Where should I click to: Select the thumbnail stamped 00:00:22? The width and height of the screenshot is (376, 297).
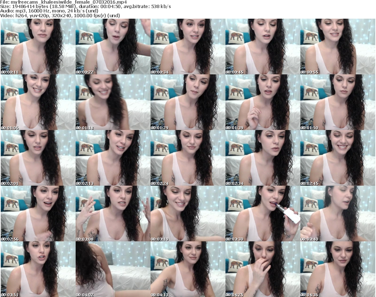tap(113, 47)
